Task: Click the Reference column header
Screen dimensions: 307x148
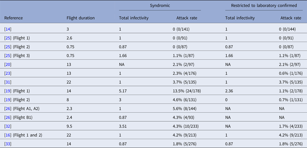Action: [x=14, y=18]
